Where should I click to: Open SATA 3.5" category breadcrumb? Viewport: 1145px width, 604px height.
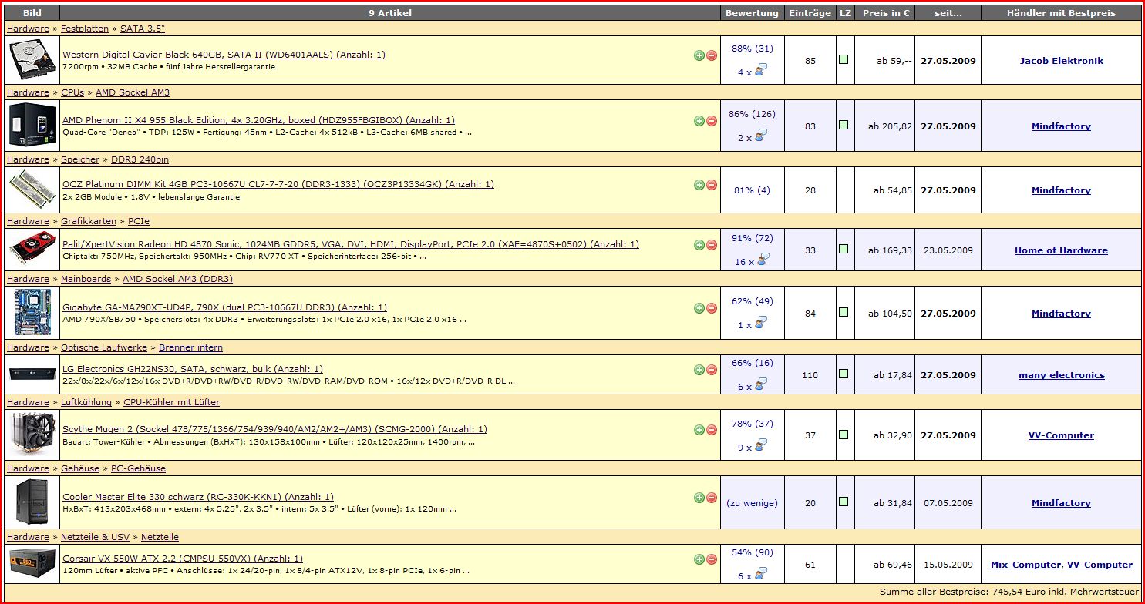click(x=143, y=29)
